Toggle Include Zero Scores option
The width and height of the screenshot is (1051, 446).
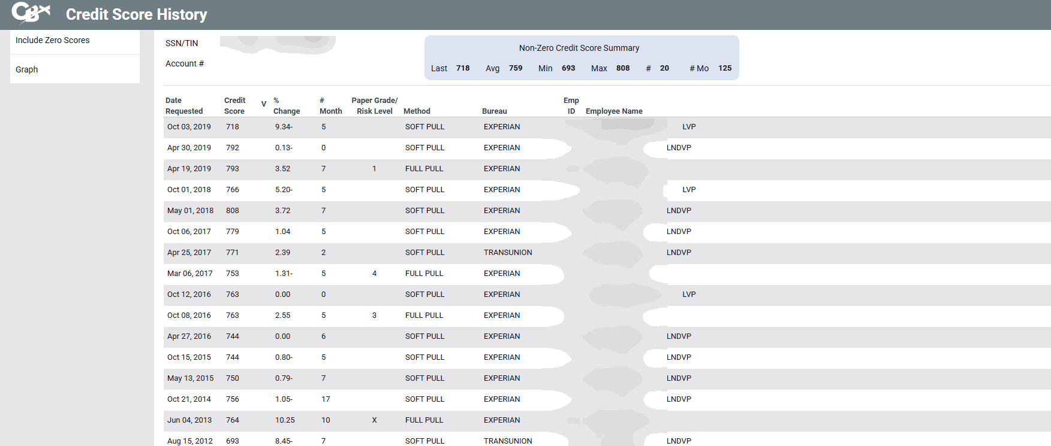coord(53,40)
